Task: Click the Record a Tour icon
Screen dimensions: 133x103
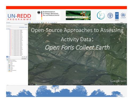Action: click(39, 22)
